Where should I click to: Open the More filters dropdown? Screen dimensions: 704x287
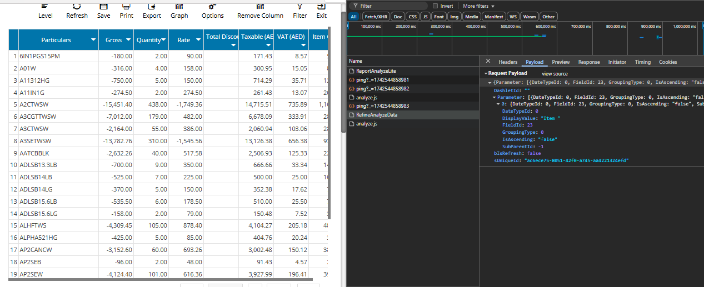point(478,6)
